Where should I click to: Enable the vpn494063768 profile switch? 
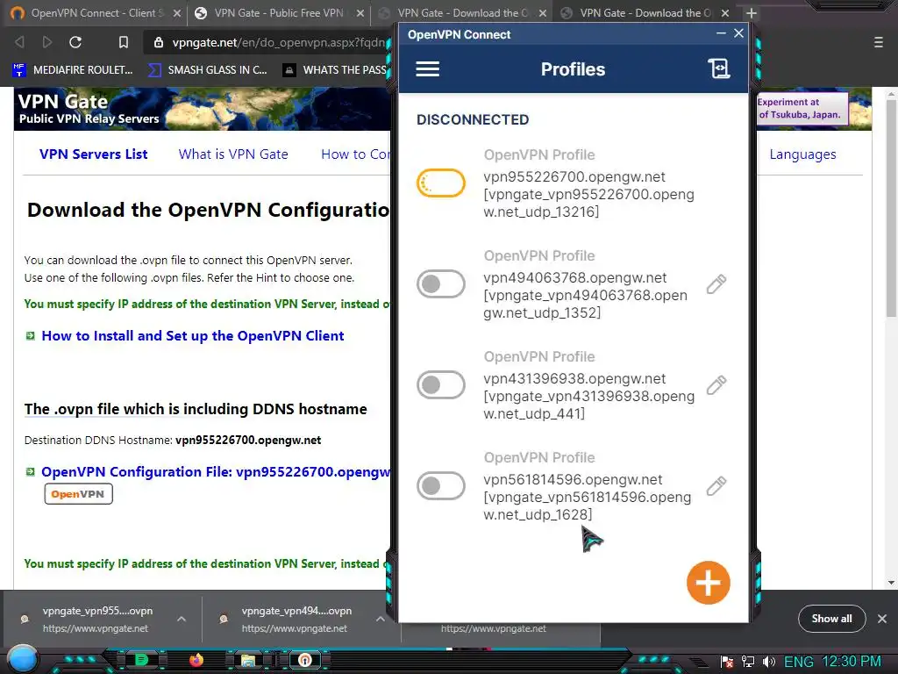440,283
